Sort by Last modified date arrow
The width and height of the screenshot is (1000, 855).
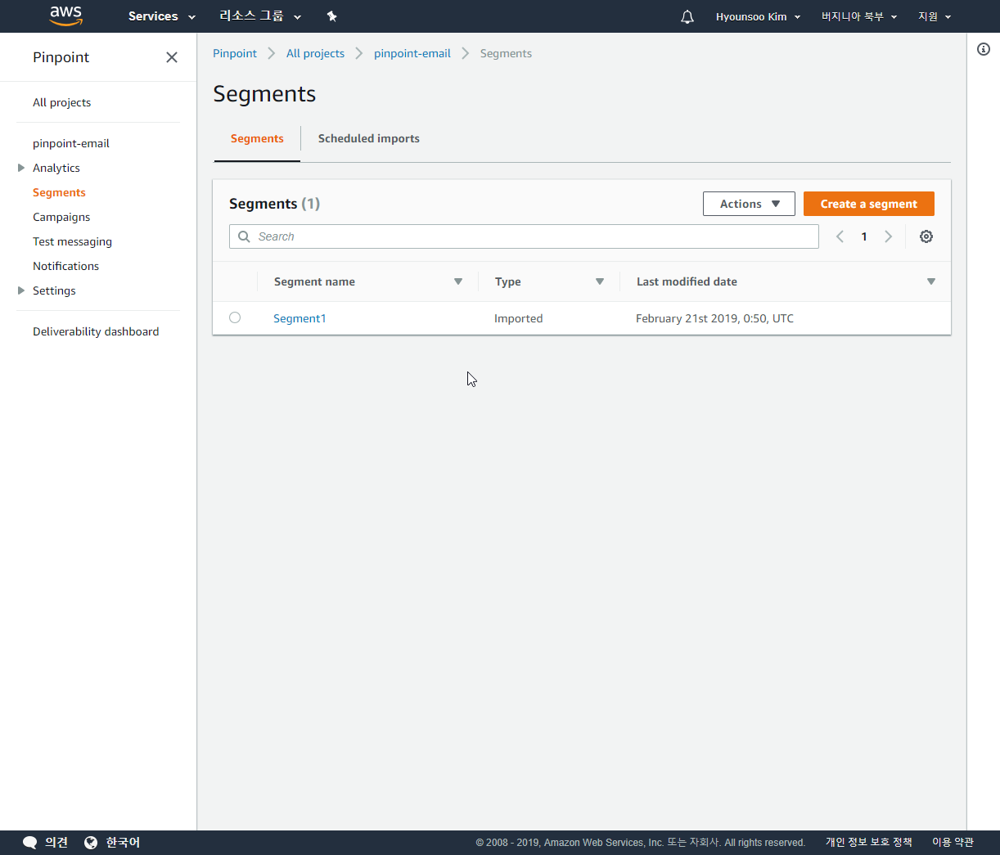(x=931, y=281)
